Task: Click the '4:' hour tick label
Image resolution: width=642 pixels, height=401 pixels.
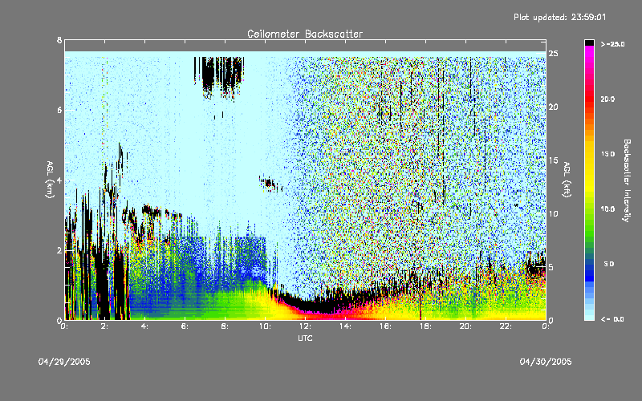Action: pyautogui.click(x=145, y=326)
